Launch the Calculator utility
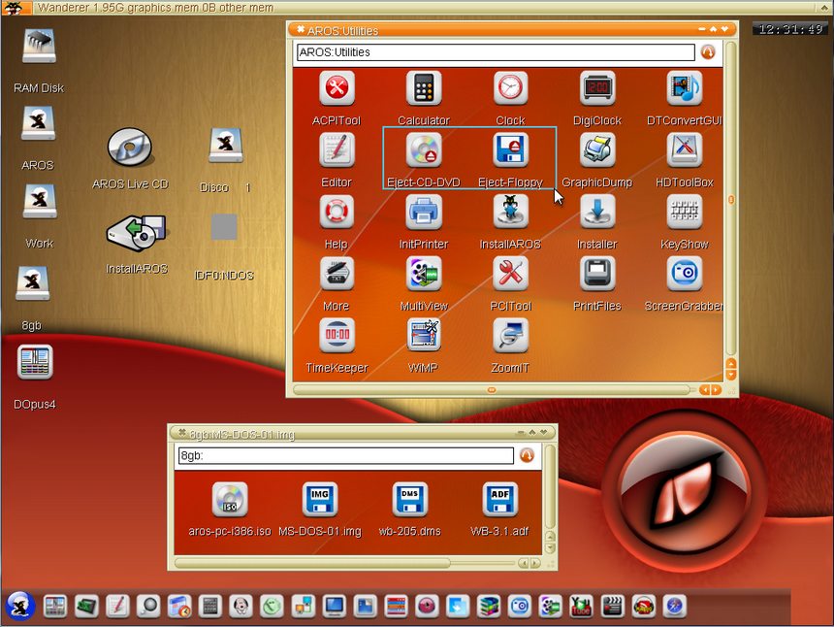Viewport: 834px width, 627px height. point(424,89)
